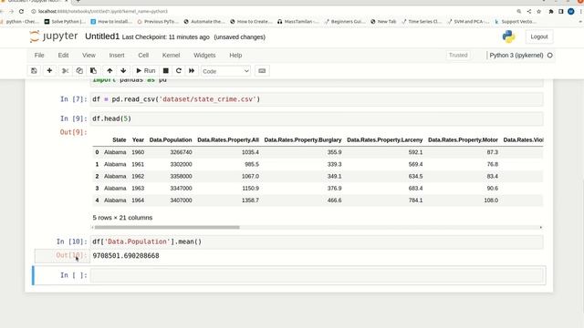Click the Data.Population column header

[171, 139]
